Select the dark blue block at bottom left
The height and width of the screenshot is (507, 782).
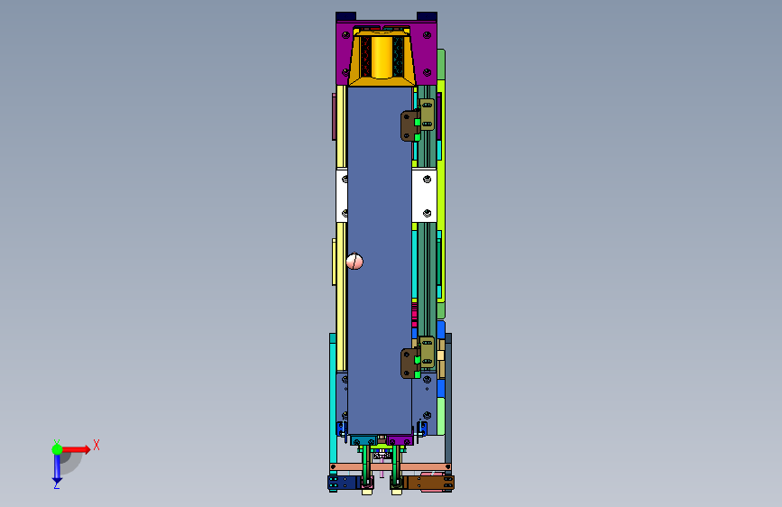(x=344, y=483)
